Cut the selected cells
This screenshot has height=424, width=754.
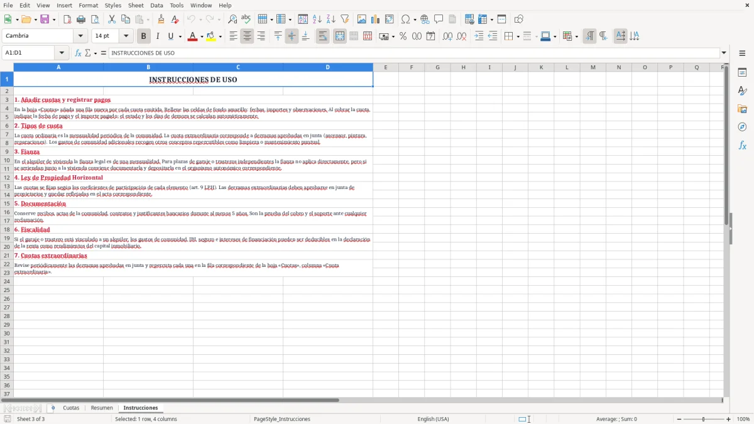[x=112, y=19]
